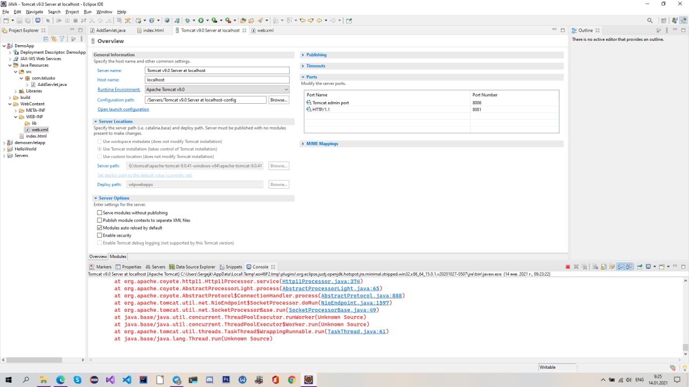Click Display Selected Console monitor icon
The height and width of the screenshot is (387, 689).
648,267
